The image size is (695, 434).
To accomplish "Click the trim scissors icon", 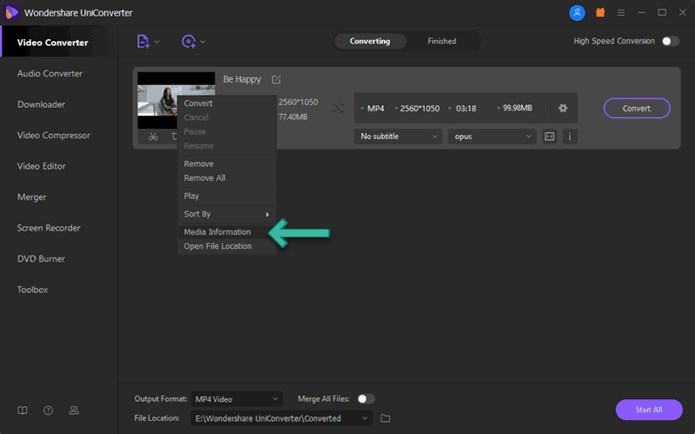I will click(153, 137).
